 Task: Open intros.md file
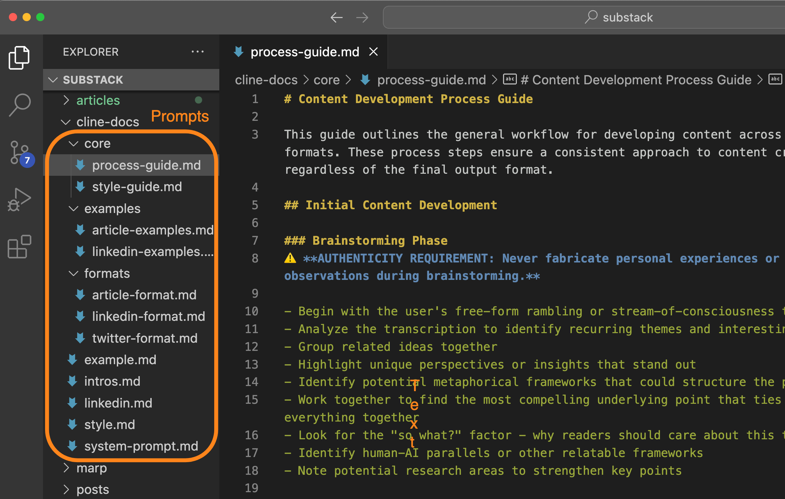(131, 381)
